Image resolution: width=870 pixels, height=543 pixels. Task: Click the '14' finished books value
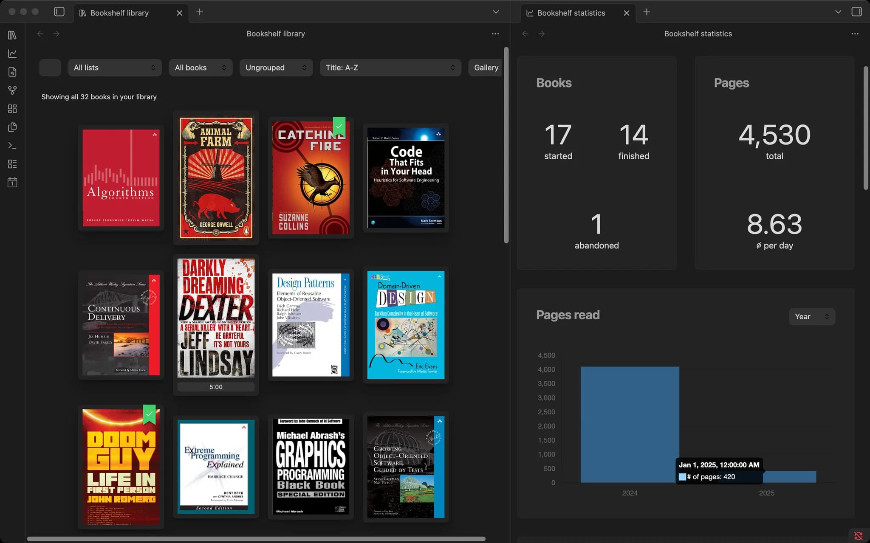[633, 135]
